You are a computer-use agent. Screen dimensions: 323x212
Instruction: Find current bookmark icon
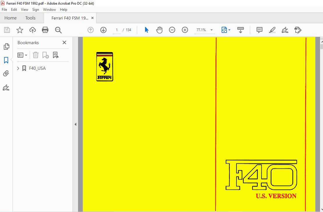(x=56, y=55)
